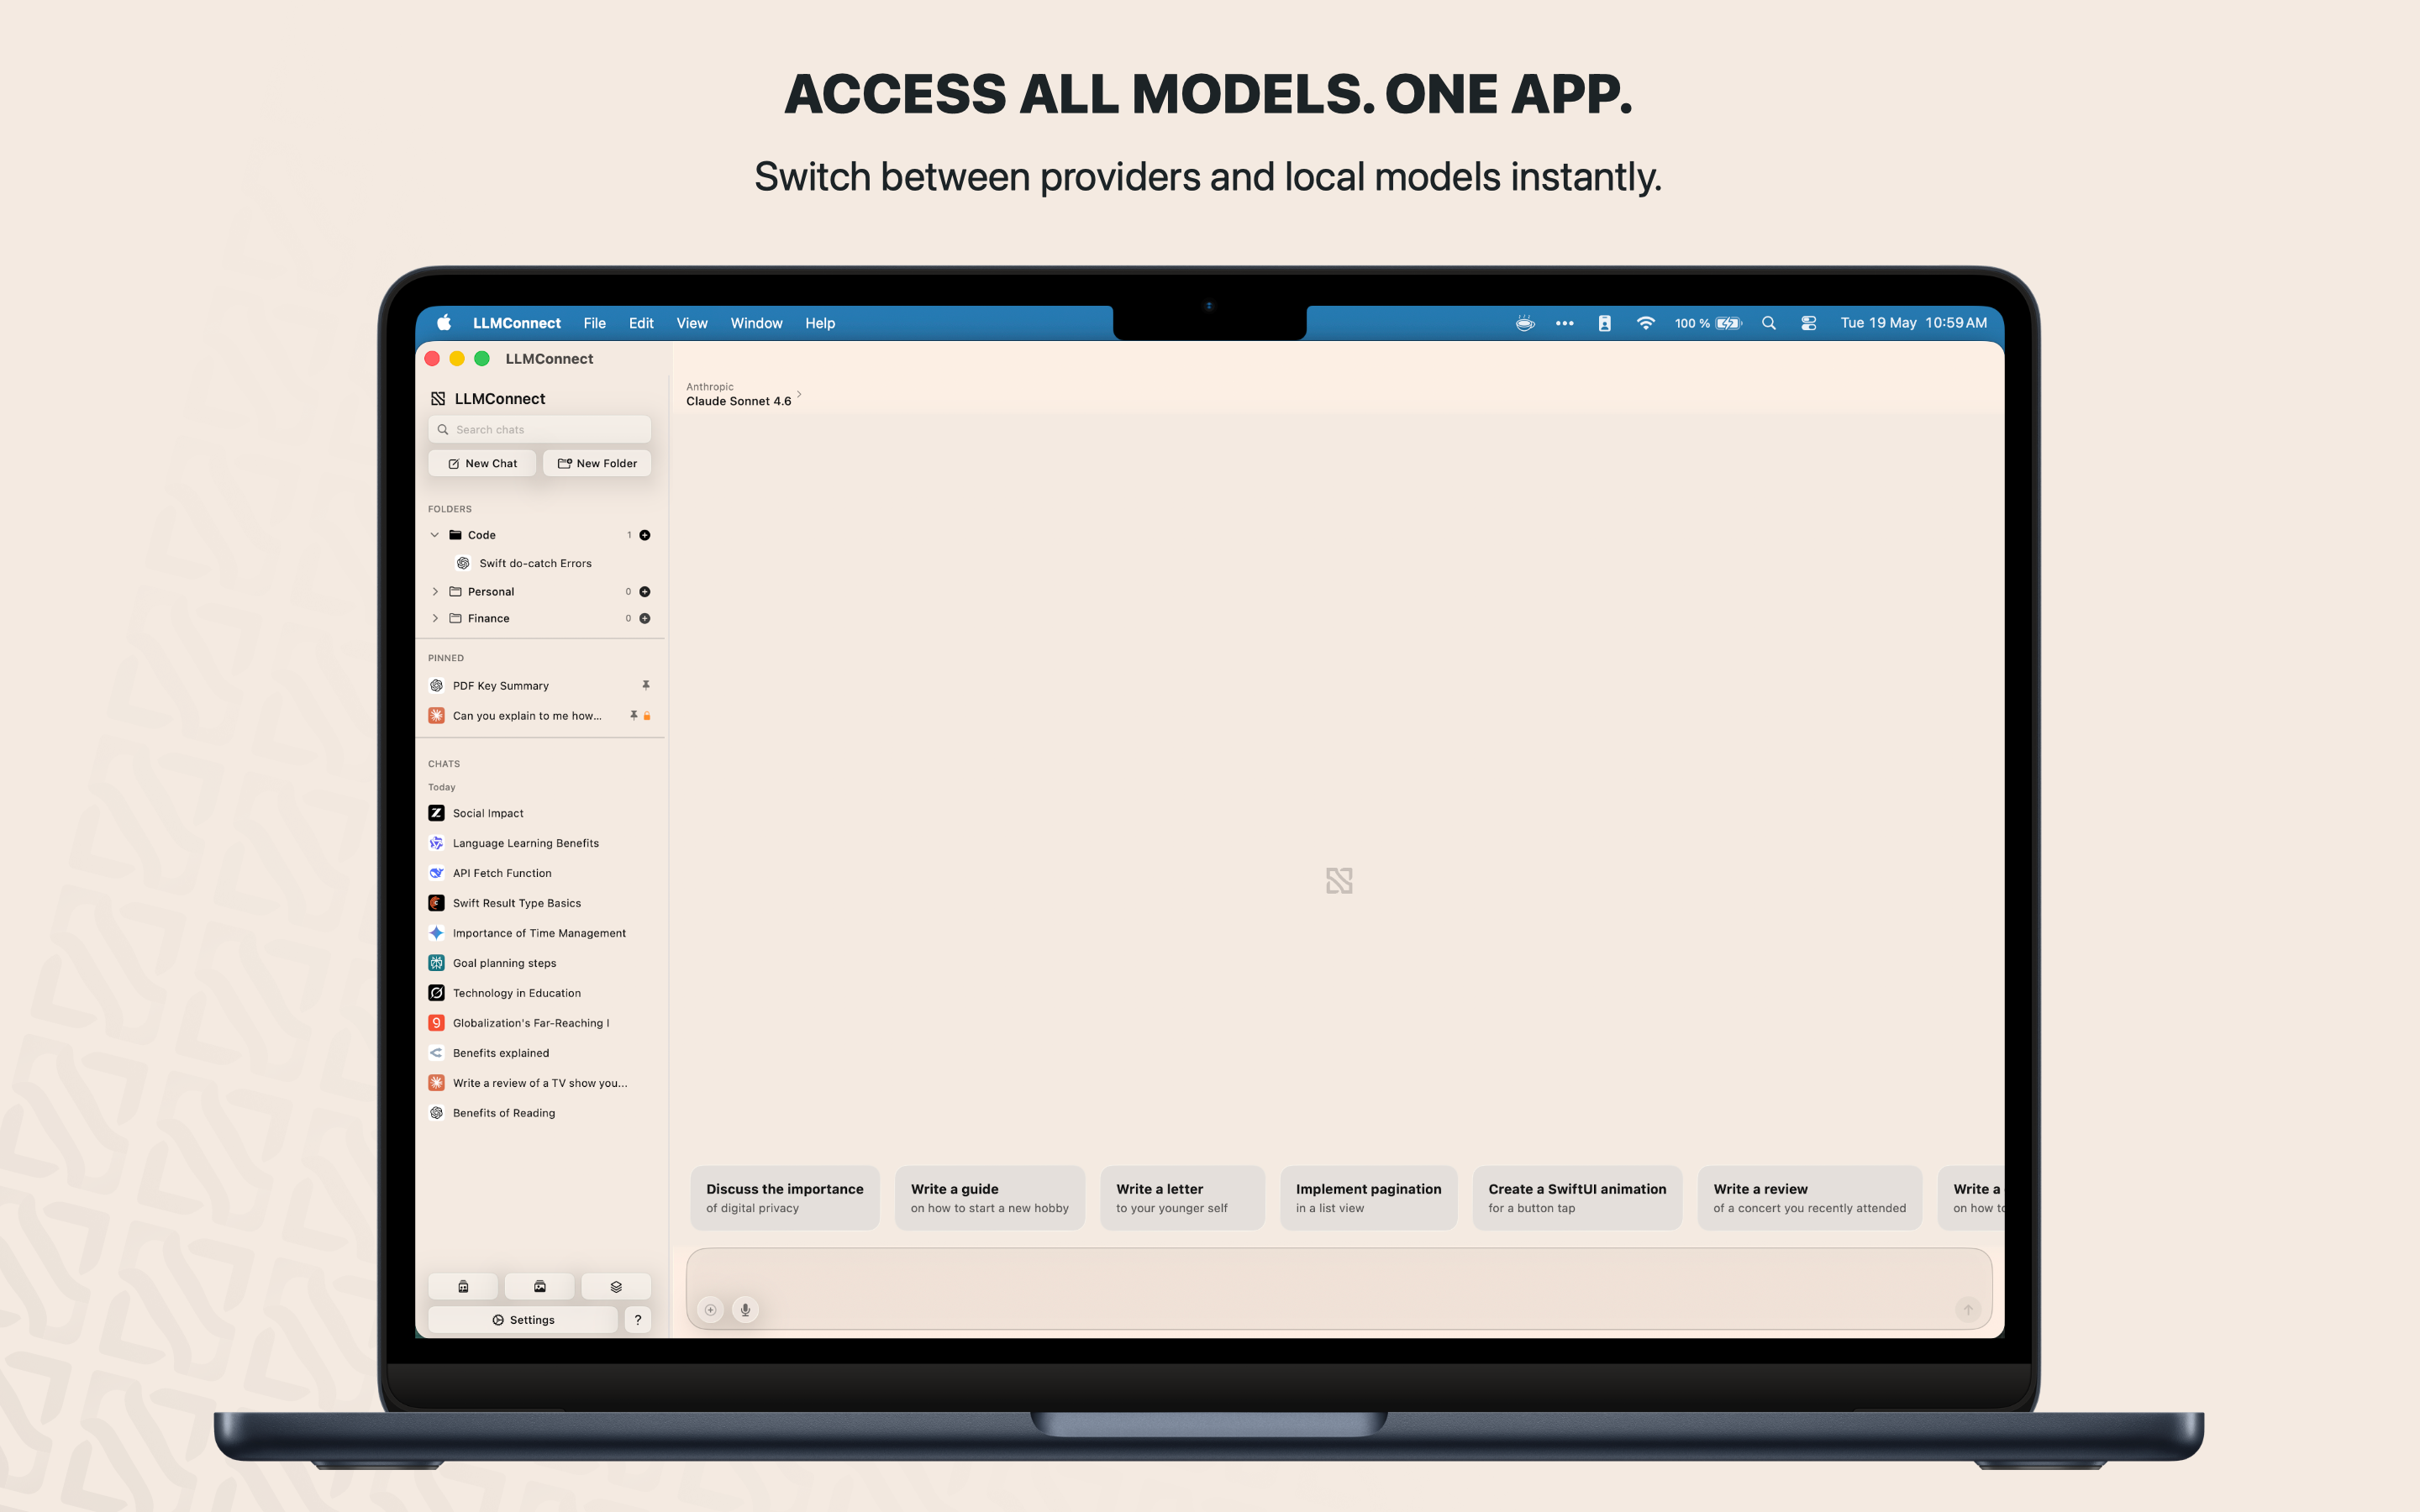Open the Window menu
This screenshot has width=2420, height=1512.
click(x=756, y=323)
